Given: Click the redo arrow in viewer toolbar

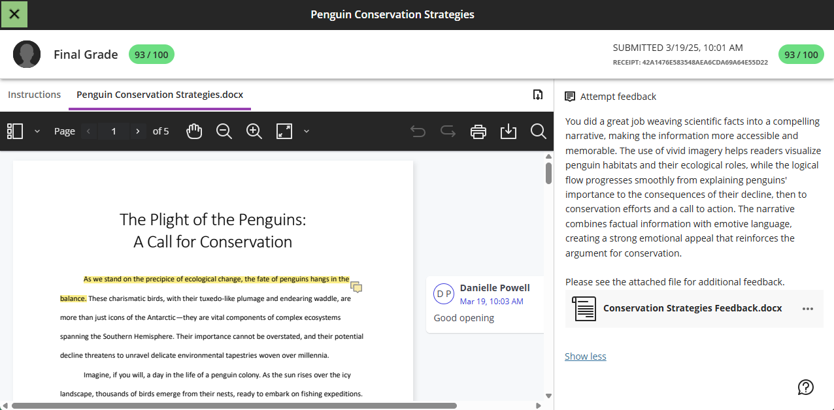Looking at the screenshot, I should point(448,131).
